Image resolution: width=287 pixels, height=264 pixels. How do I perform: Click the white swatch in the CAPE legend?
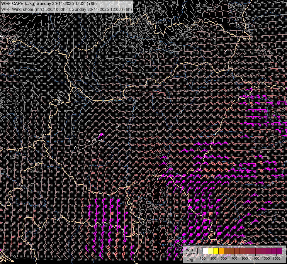click(206, 251)
